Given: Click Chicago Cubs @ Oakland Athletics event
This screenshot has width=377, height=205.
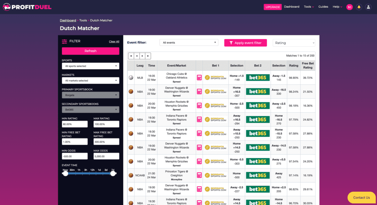Looking at the screenshot, I should (x=176, y=76).
